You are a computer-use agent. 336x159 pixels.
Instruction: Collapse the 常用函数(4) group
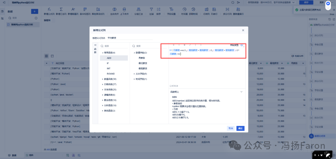[x=103, y=53]
